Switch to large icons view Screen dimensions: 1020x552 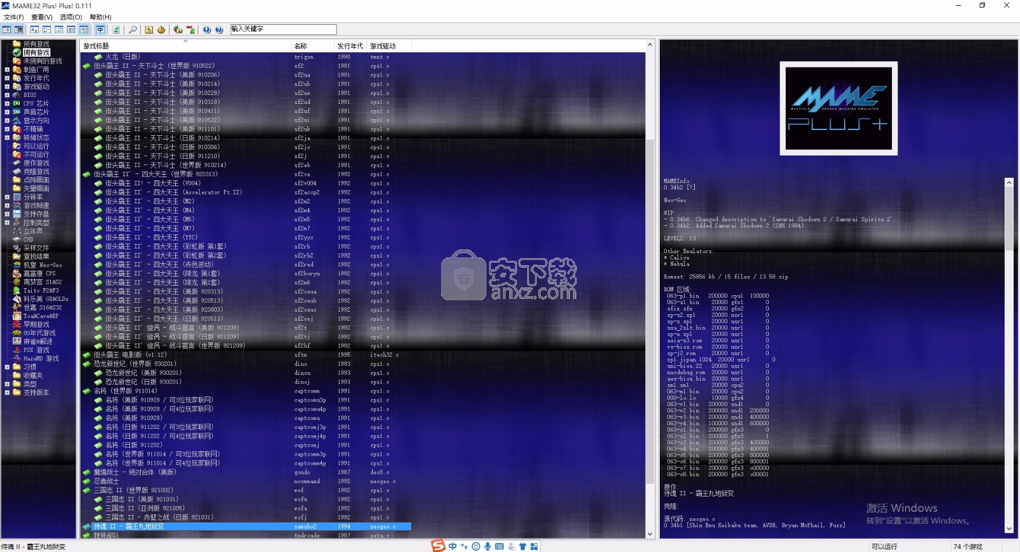point(34,29)
